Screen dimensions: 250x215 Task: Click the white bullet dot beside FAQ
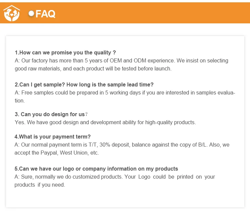32,13
